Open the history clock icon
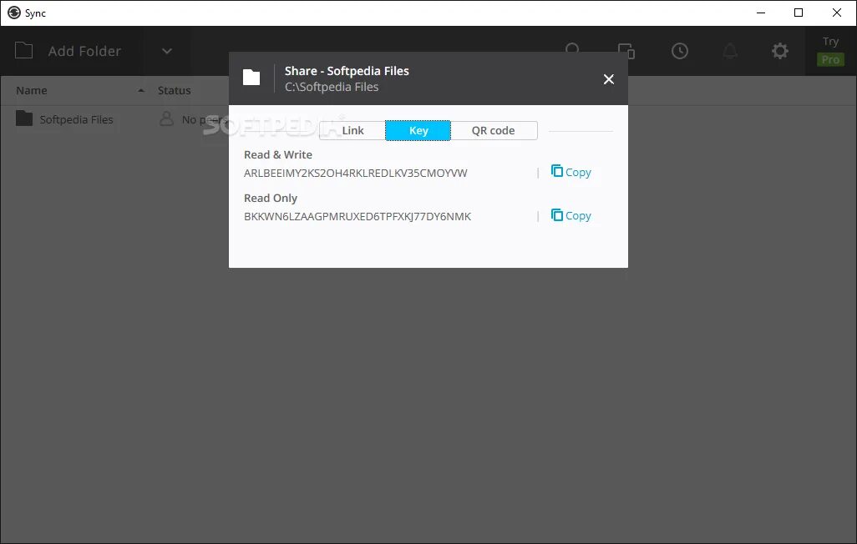 679,51
